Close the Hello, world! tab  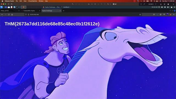[x=19, y=11]
